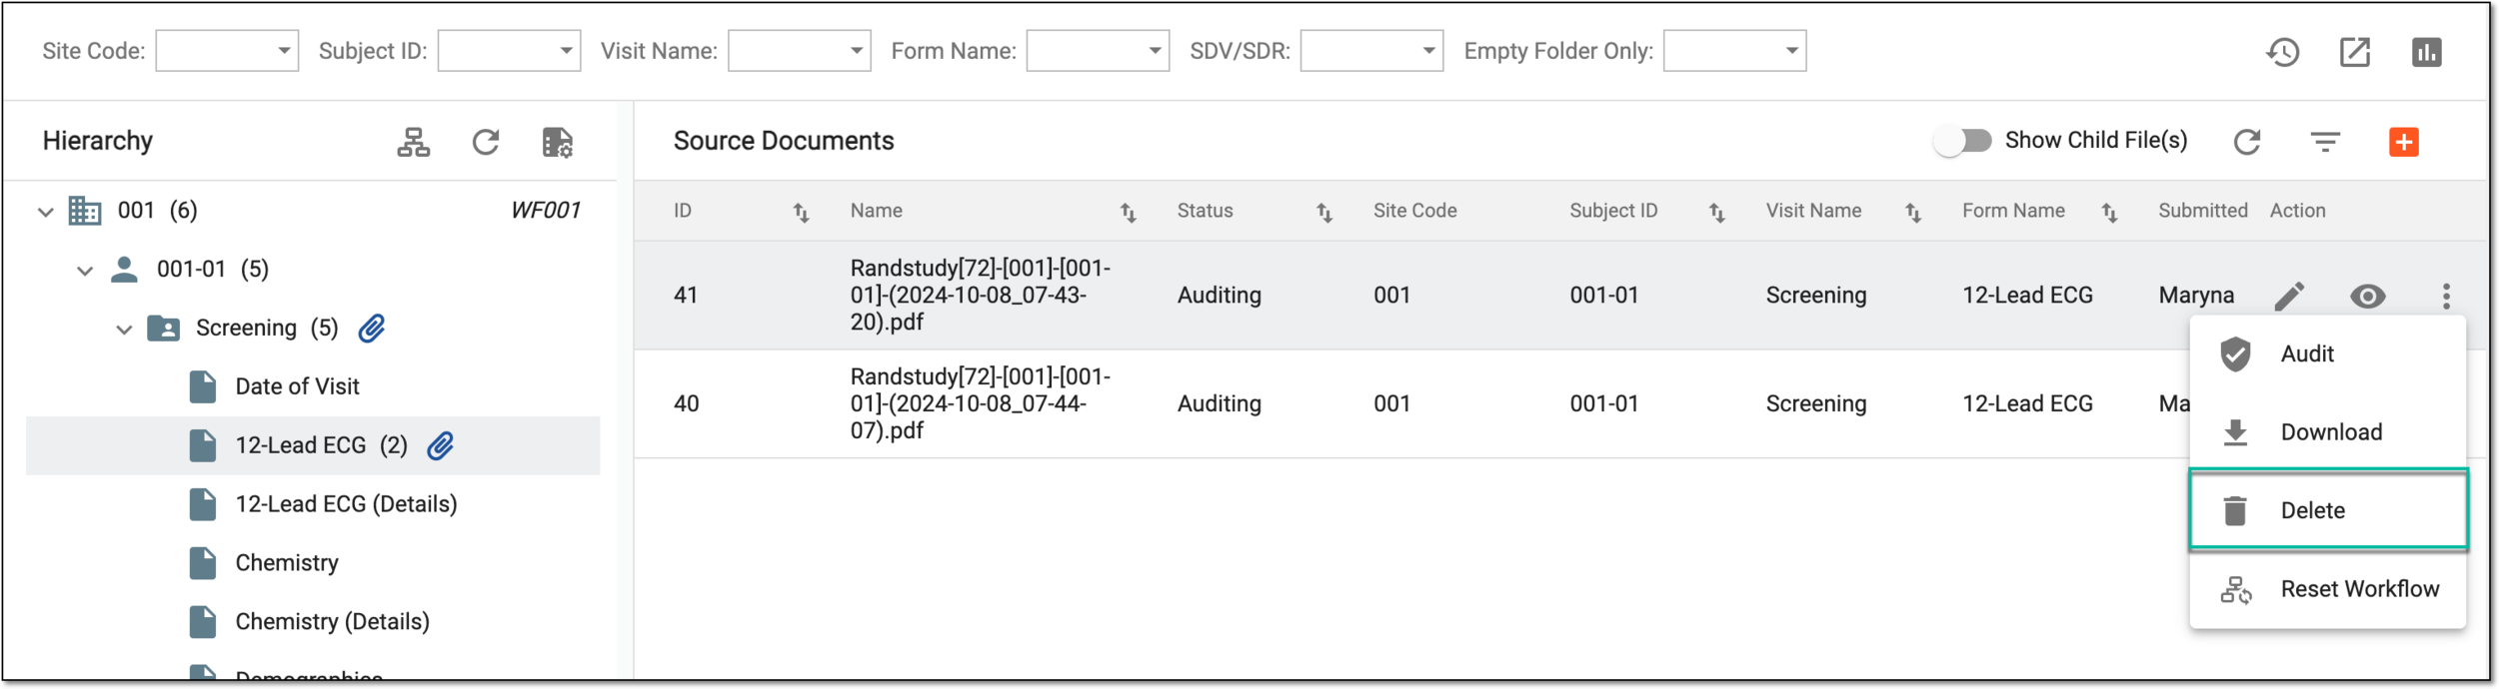2499x689 pixels.
Task: Collapse the Screening visit node
Action: [124, 329]
